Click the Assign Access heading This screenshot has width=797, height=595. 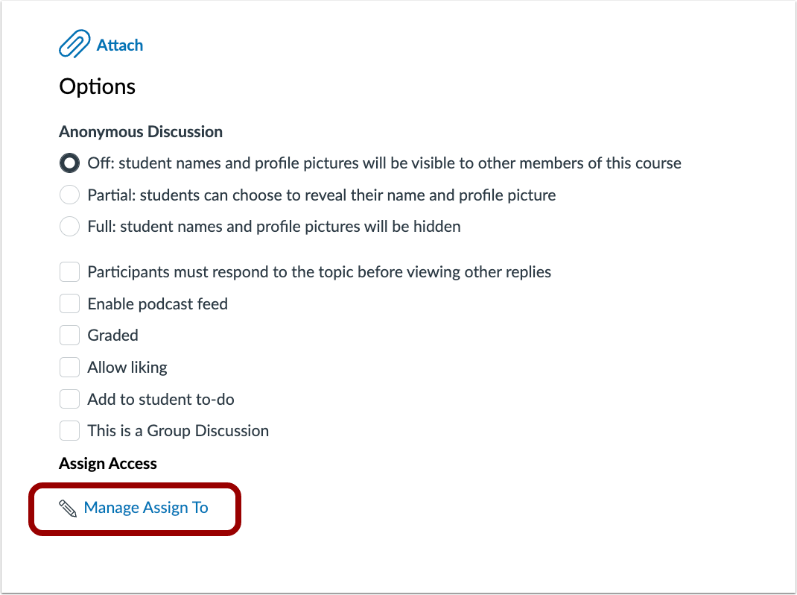107,463
